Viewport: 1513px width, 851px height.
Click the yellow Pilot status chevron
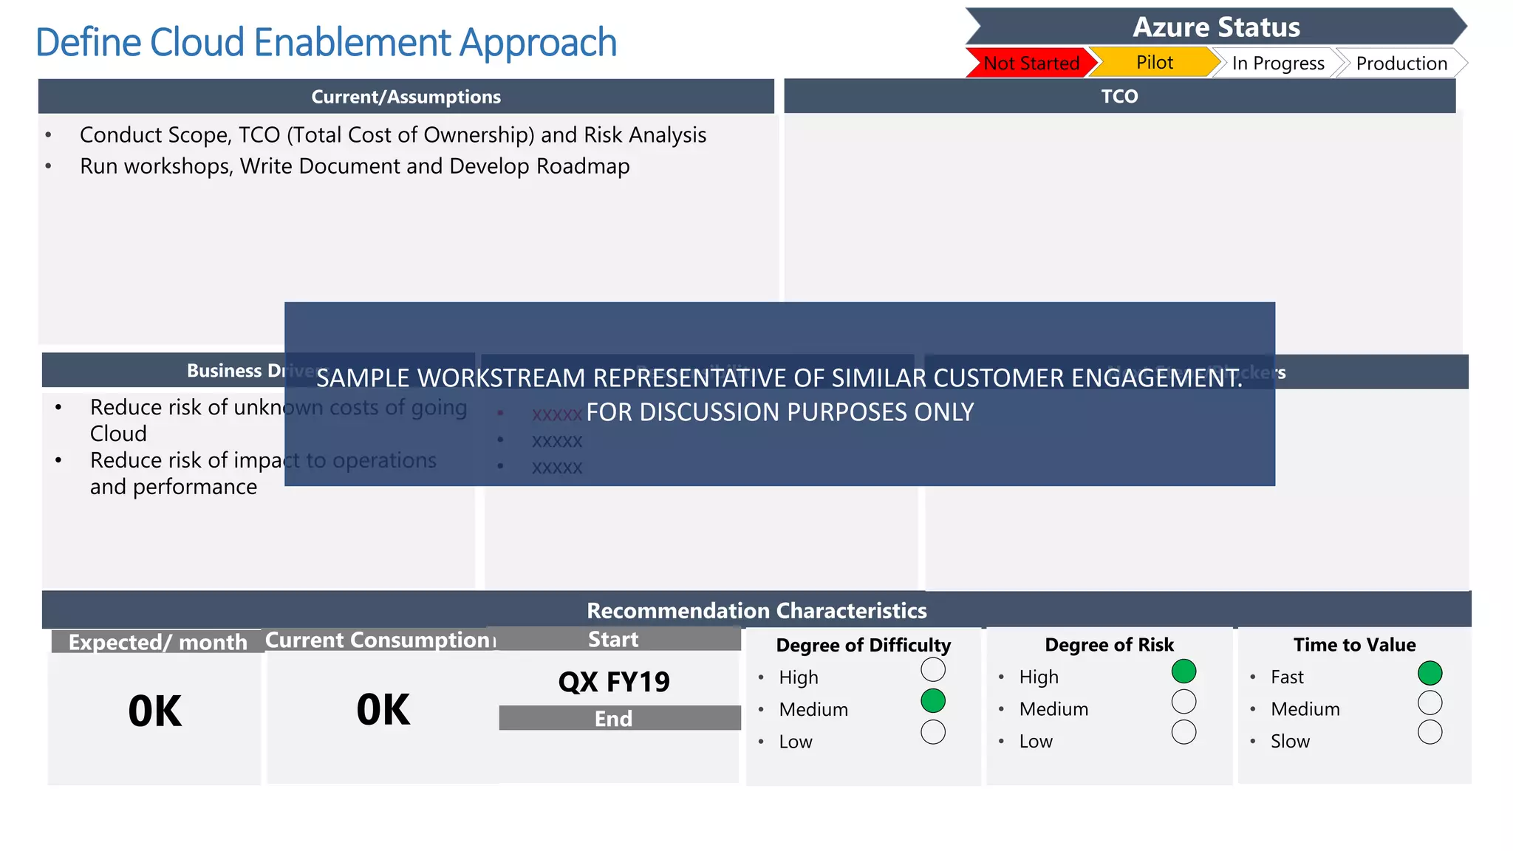tap(1154, 63)
